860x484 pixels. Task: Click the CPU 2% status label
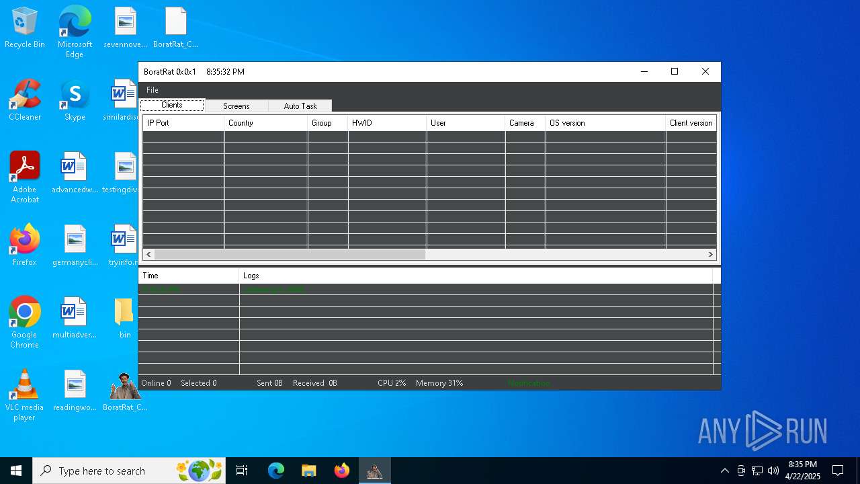[x=392, y=383]
